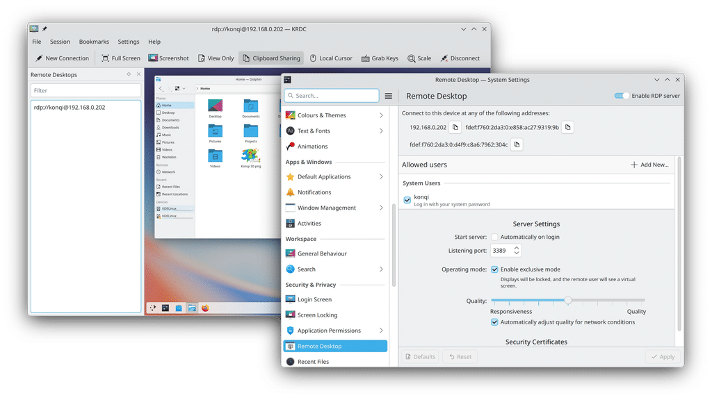
Task: Toggle View Only mode in KRDC
Action: pos(216,58)
